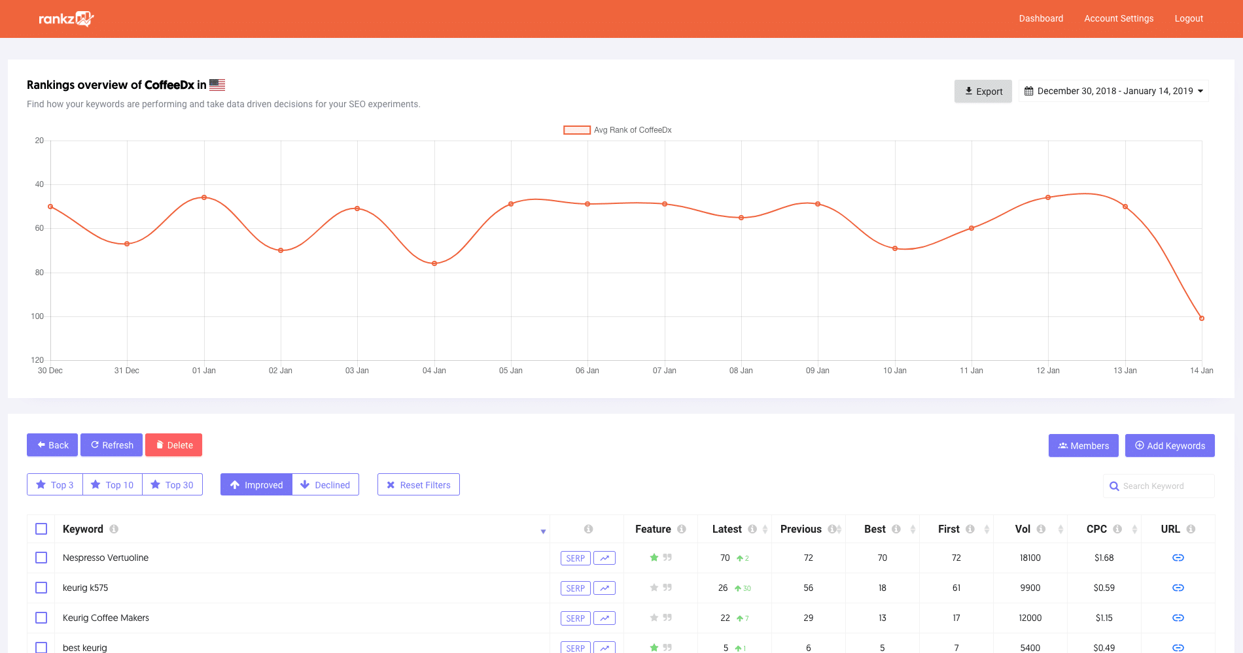Click the magnifier icon in Search Keyword box
This screenshot has width=1243, height=653.
tap(1115, 486)
